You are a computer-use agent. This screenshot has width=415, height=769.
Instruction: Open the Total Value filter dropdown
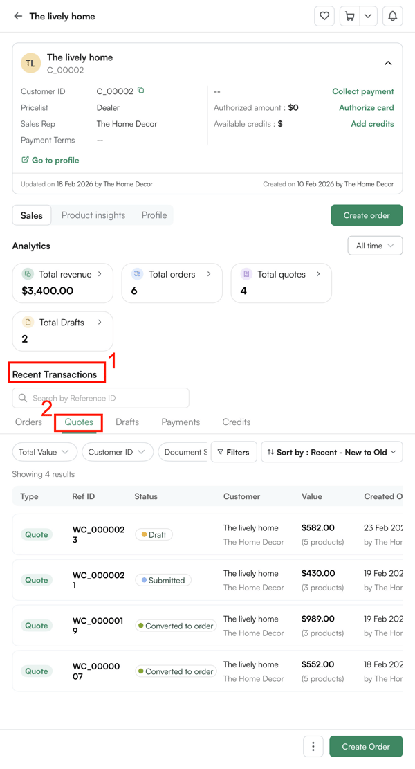[x=44, y=452]
